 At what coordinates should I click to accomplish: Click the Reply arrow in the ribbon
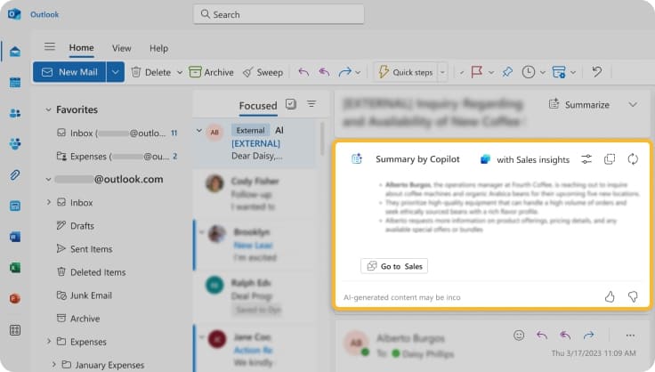coord(303,72)
